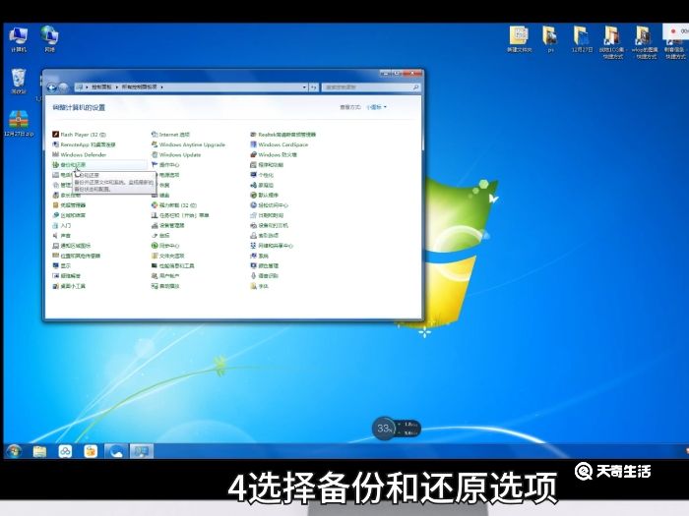Click the Windows Start orb
The height and width of the screenshot is (516, 689).
click(x=14, y=450)
